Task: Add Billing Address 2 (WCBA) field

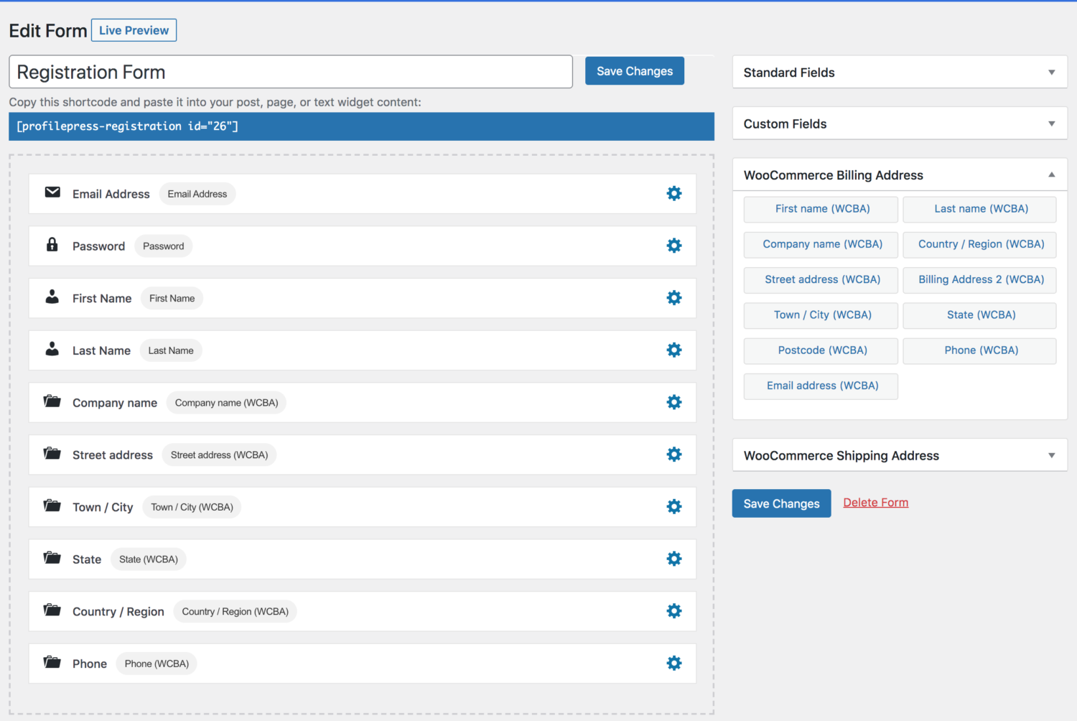Action: pyautogui.click(x=980, y=279)
